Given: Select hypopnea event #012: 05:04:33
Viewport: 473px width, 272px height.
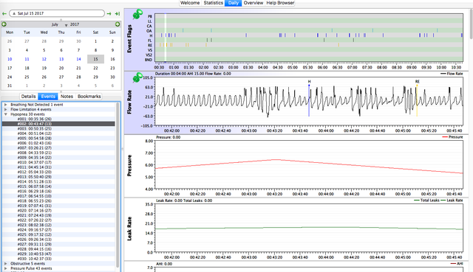Looking at the screenshot, I should tap(58, 172).
